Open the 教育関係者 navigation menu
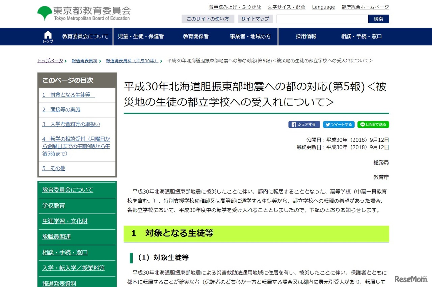The image size is (432, 287). (195, 36)
